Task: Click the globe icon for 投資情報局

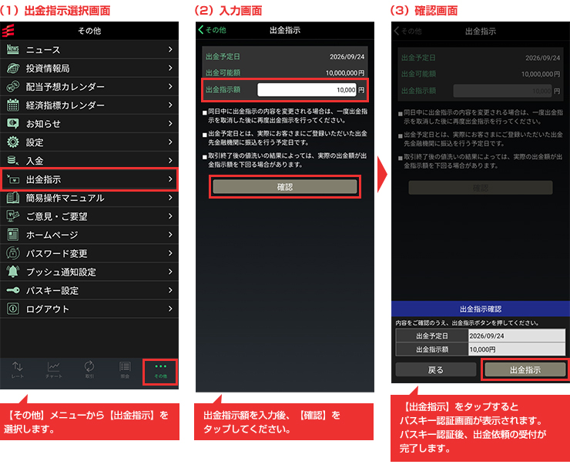Action: tap(13, 68)
